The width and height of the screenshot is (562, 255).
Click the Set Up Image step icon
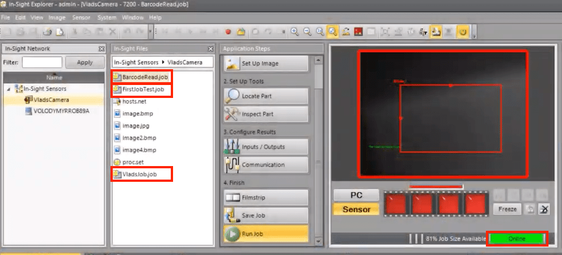pyautogui.click(x=232, y=64)
